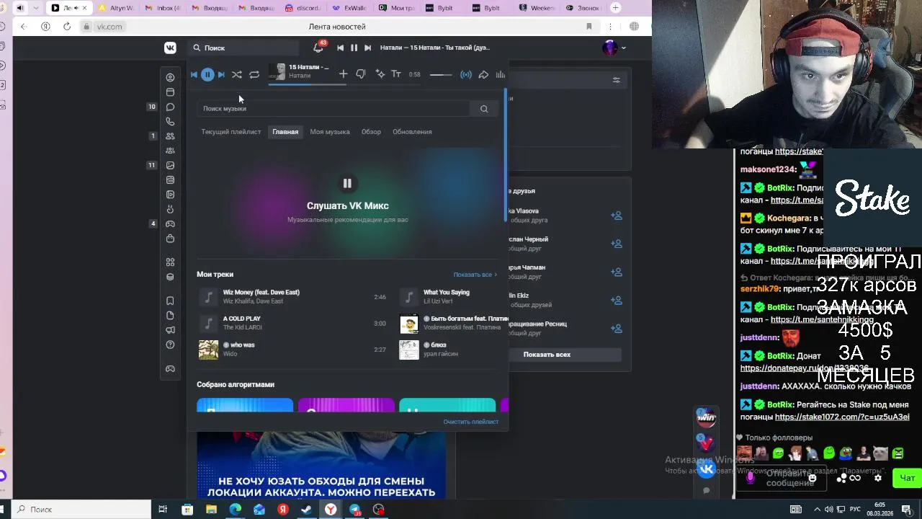
Task: Toggle shuffle in the music player
Action: tap(237, 74)
